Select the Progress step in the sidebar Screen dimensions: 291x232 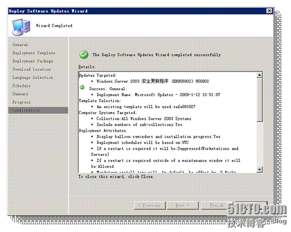[21, 102]
